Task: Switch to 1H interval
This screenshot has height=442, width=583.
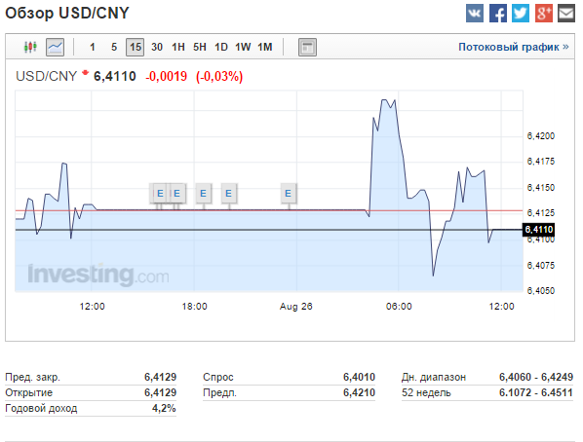Action: click(178, 47)
